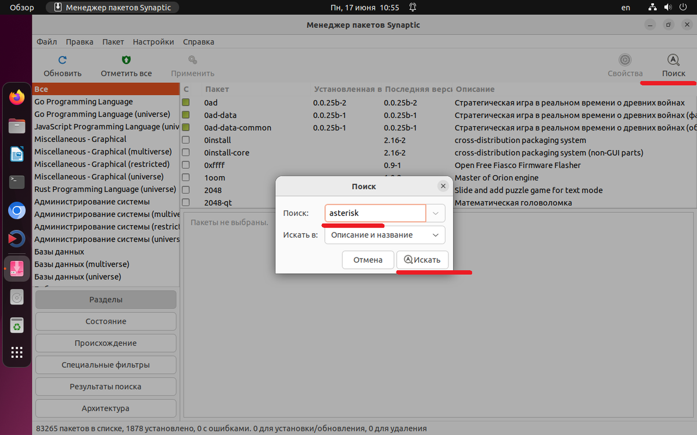
Task: Open the media player dock icon
Action: click(17, 239)
